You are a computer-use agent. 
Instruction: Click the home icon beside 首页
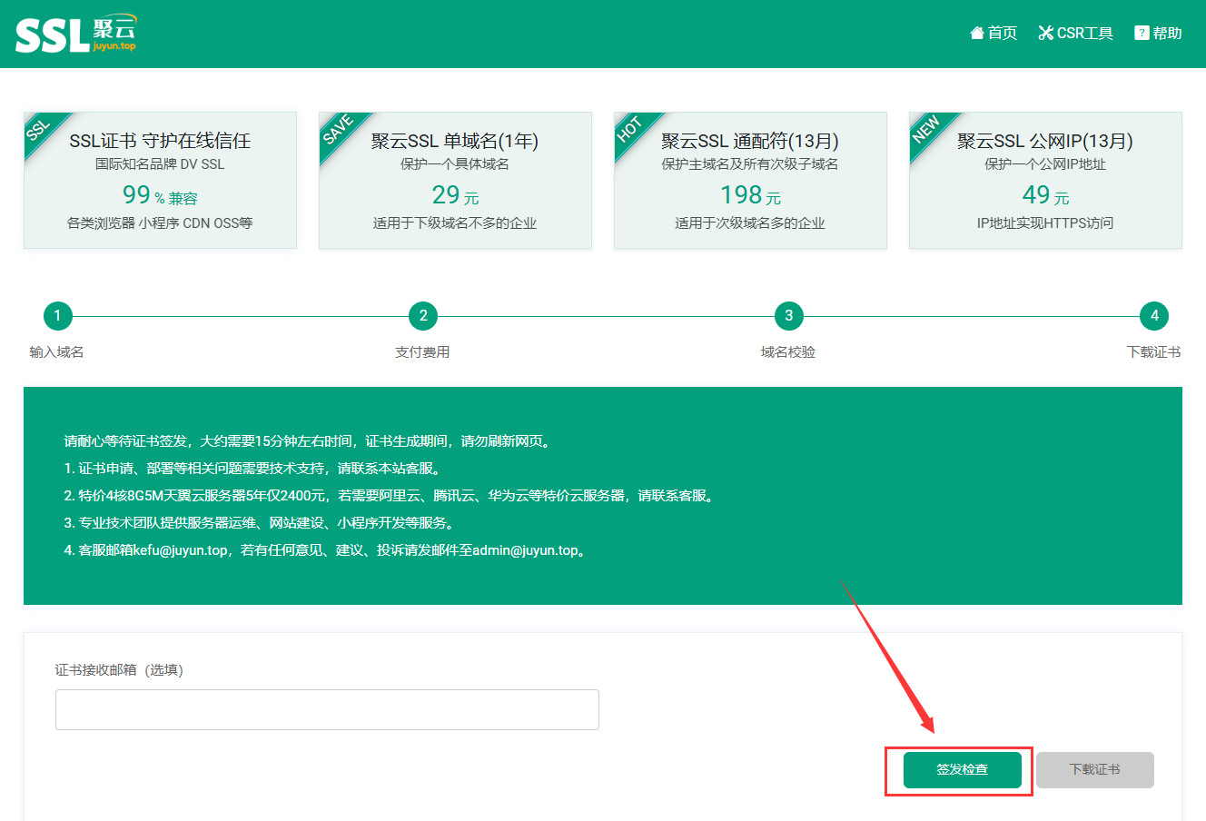pos(977,34)
